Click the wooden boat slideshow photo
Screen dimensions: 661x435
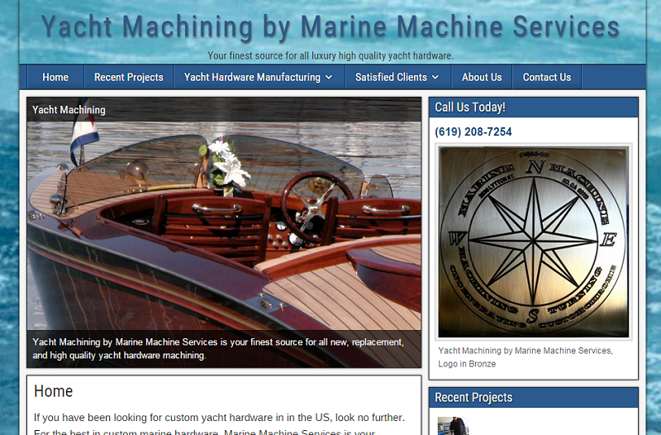[224, 232]
